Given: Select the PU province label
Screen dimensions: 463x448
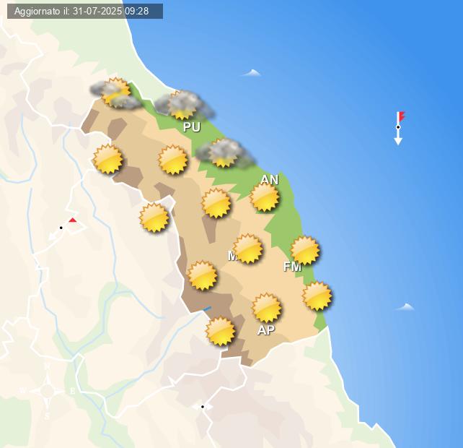Looking at the screenshot, I should (x=192, y=127).
